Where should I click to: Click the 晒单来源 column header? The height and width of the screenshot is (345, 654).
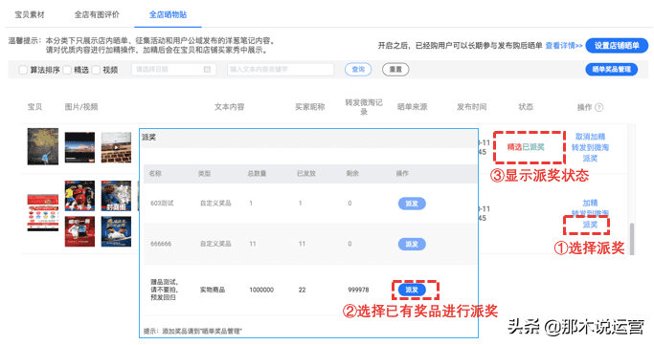click(412, 107)
